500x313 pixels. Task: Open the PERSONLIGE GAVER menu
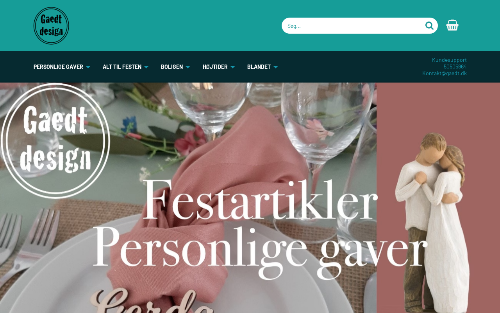(x=58, y=67)
